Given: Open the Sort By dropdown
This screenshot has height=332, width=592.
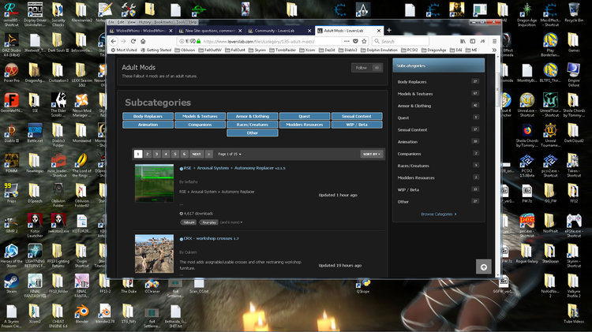Looking at the screenshot, I should (x=372, y=154).
